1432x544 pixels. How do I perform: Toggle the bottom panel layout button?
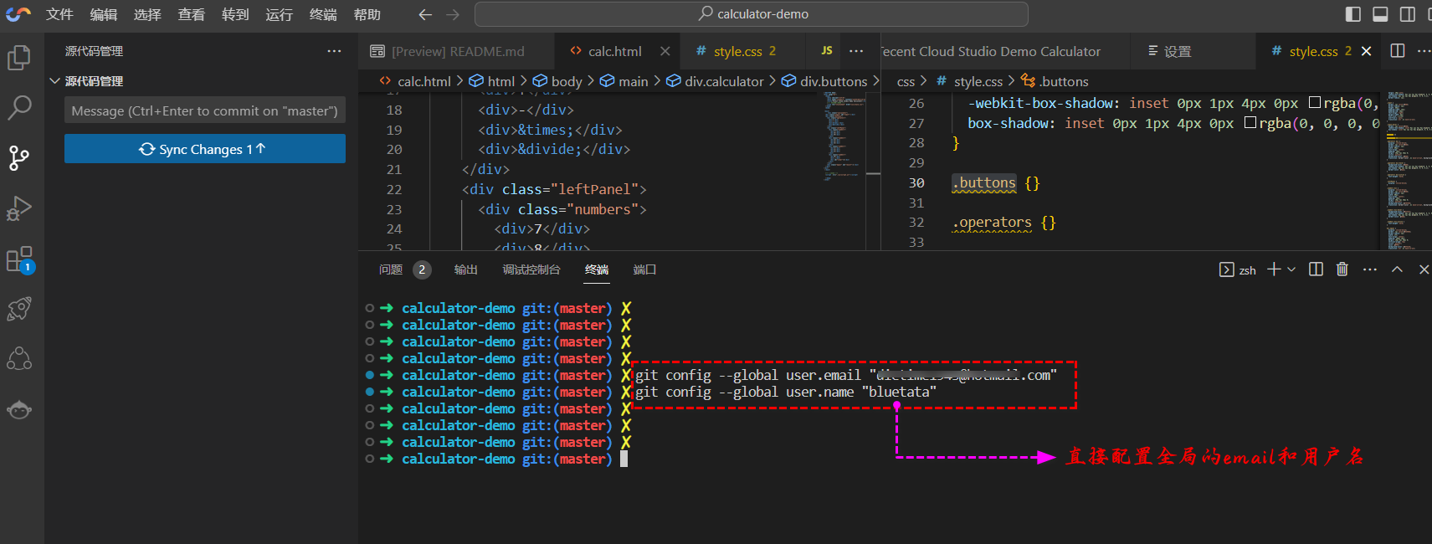(1381, 14)
